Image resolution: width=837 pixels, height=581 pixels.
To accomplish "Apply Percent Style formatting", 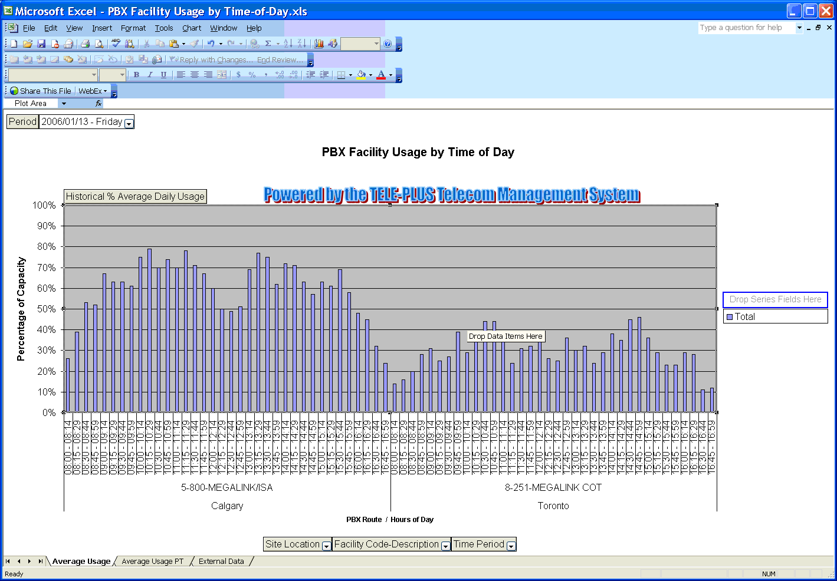I will click(252, 75).
